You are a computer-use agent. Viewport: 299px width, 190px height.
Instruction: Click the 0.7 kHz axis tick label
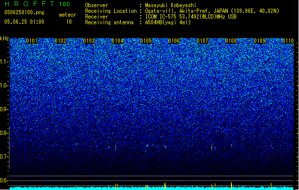pos(4,157)
